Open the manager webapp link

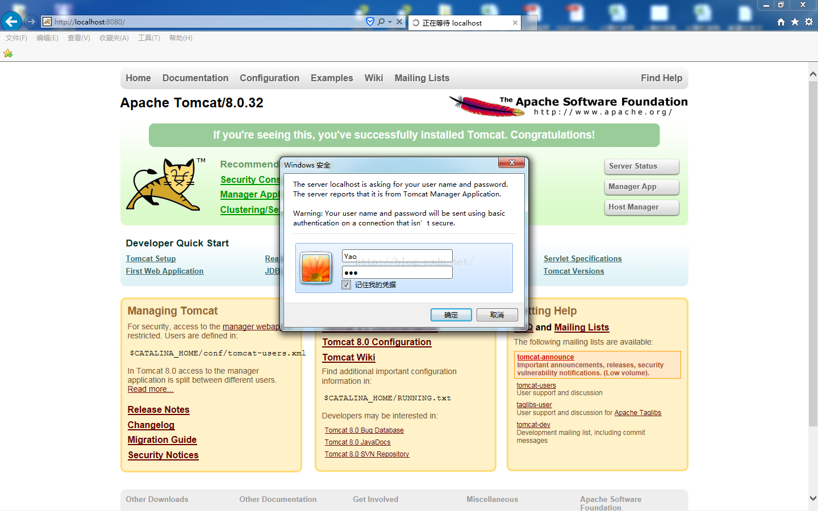pos(251,326)
